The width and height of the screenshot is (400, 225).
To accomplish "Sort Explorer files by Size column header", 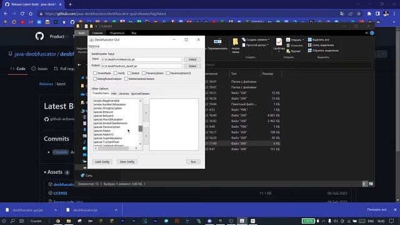I will (x=271, y=74).
